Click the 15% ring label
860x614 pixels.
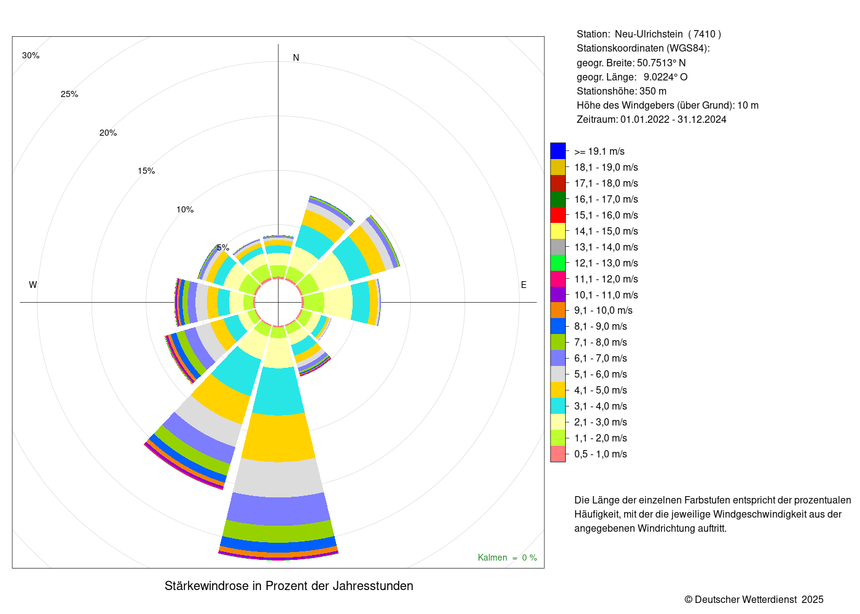[146, 171]
